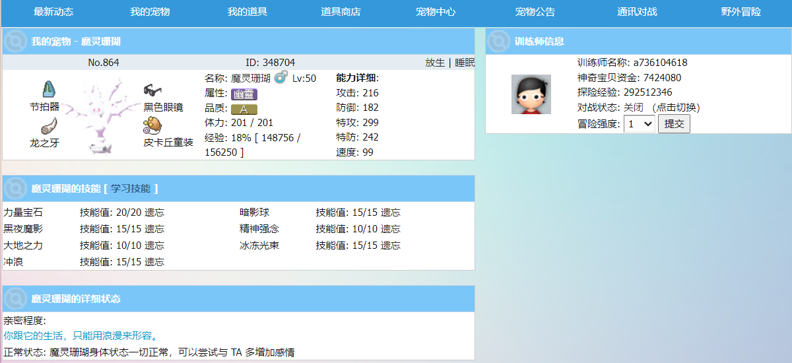Image resolution: width=792 pixels, height=363 pixels.
Task: Open the 最新动态 menu
Action: 53,12
